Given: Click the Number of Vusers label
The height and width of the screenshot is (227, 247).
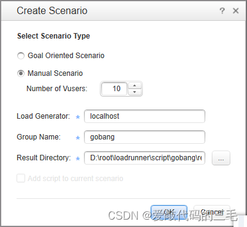Looking at the screenshot, I should [57, 89].
